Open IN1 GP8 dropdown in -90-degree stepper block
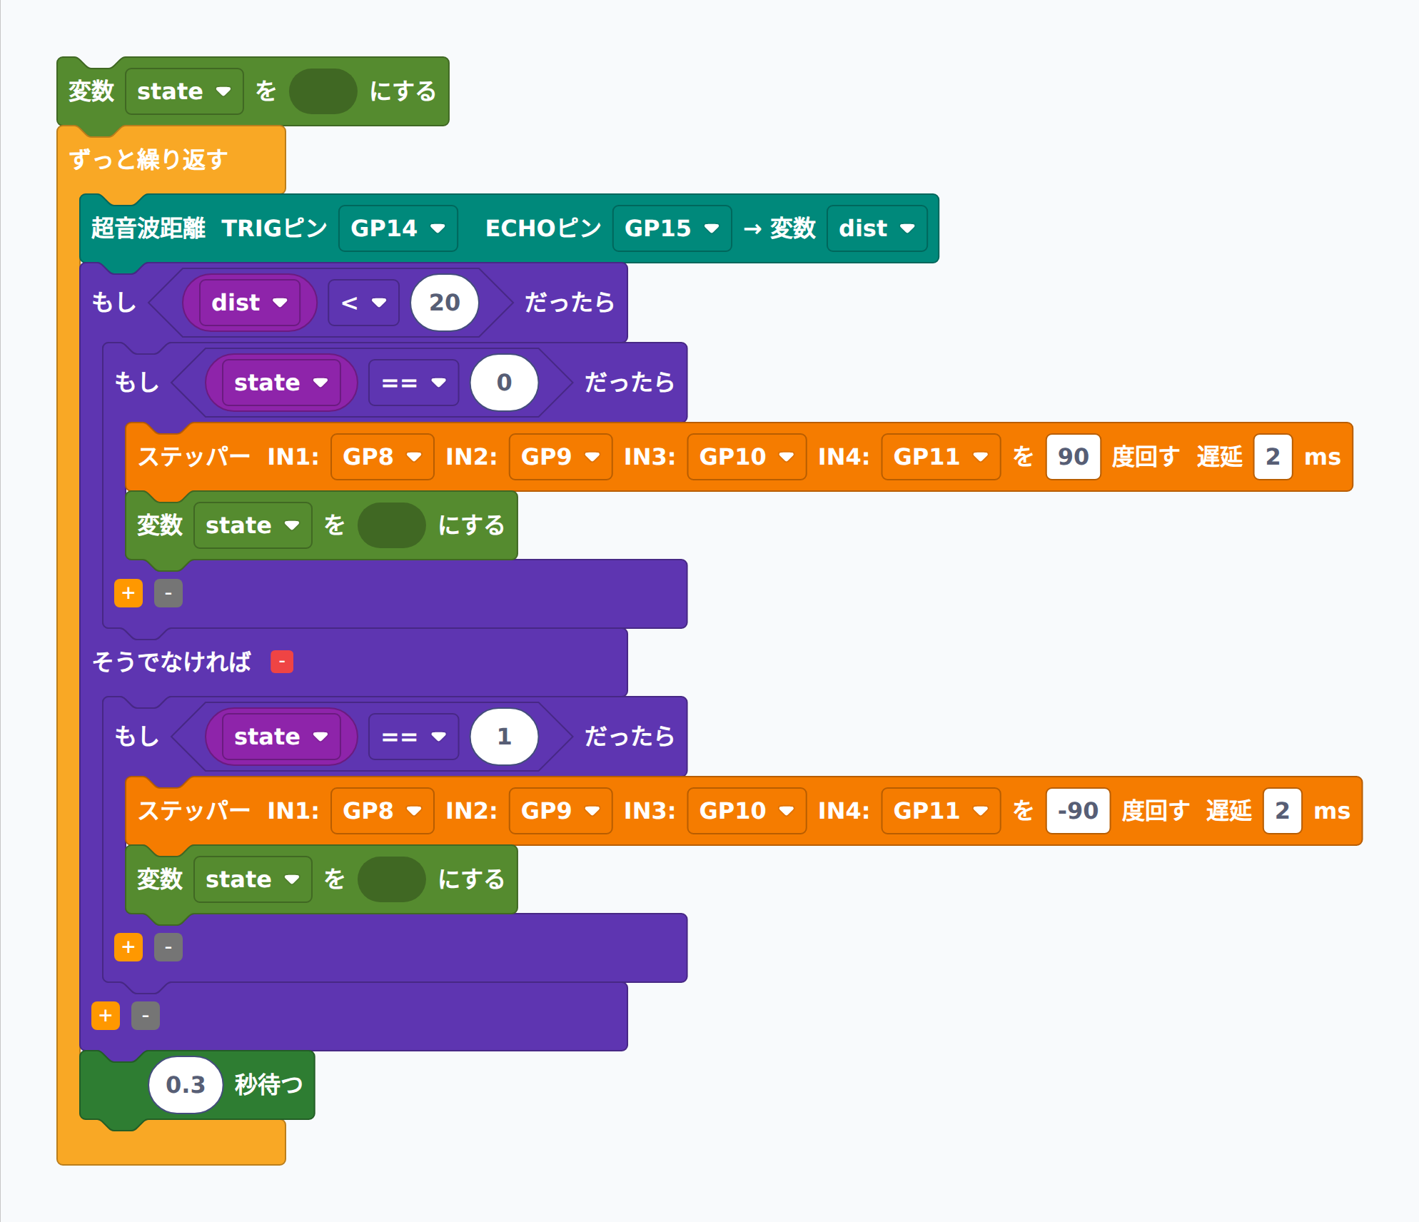1419x1222 pixels. 383,811
